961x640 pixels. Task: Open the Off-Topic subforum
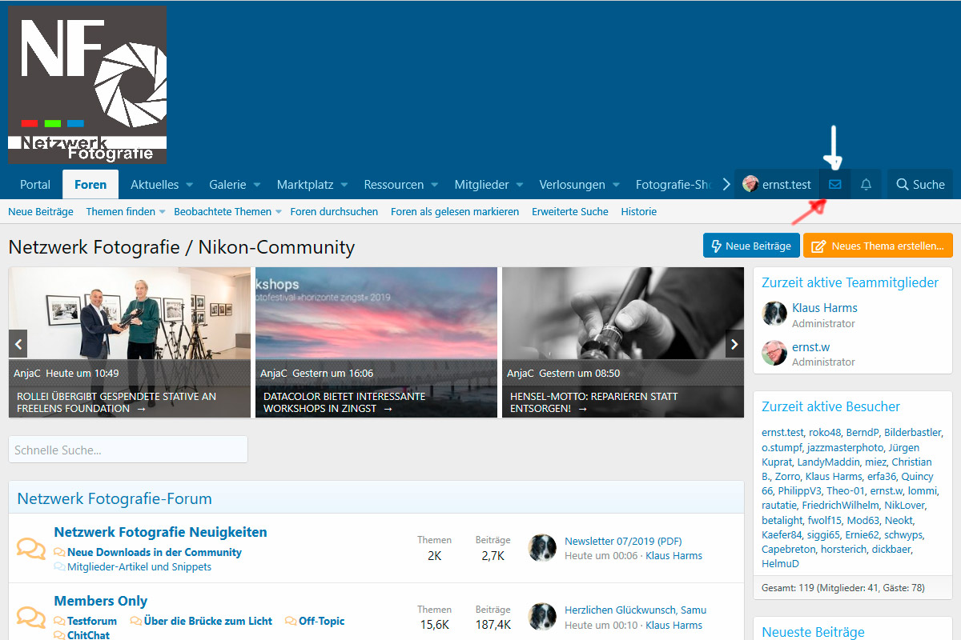(322, 621)
